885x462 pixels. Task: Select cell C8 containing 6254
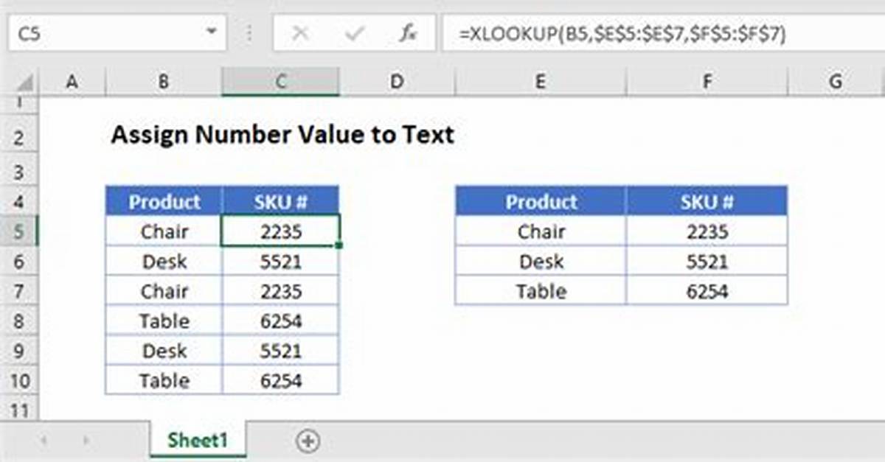pyautogui.click(x=280, y=321)
